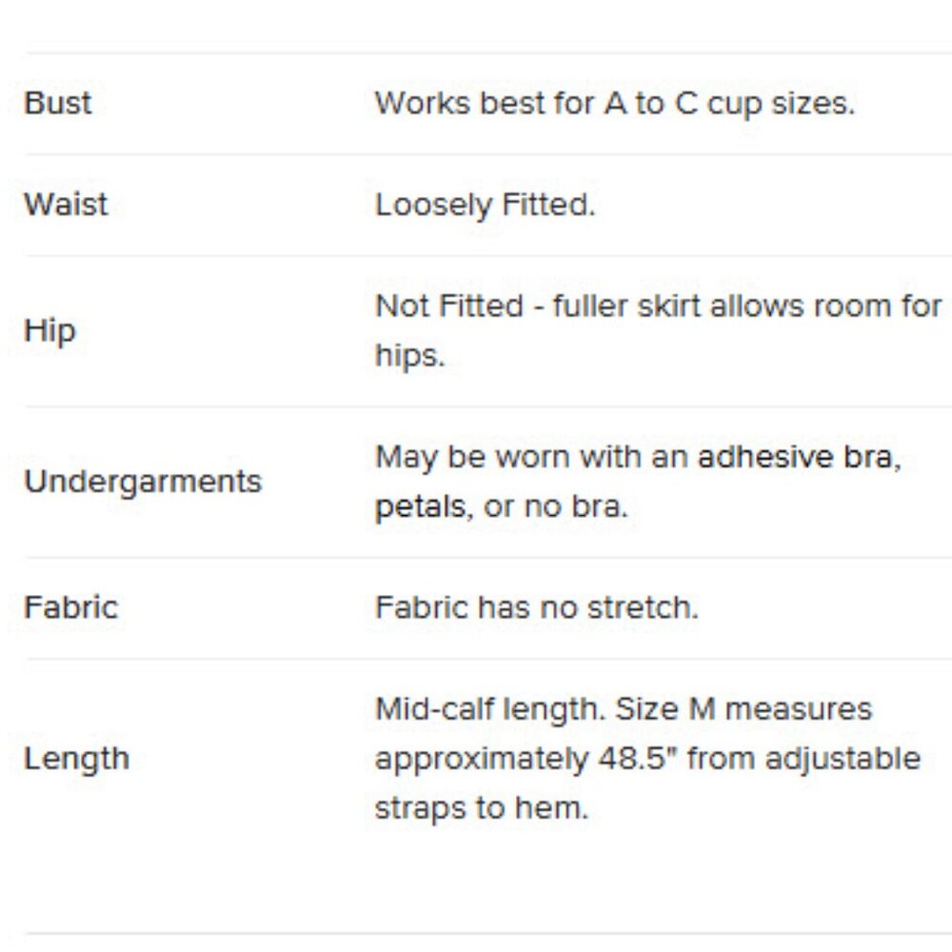Click 'Mid-calf length. Size M measures' text
Screen dimensions: 952x952
pyautogui.click(x=623, y=709)
